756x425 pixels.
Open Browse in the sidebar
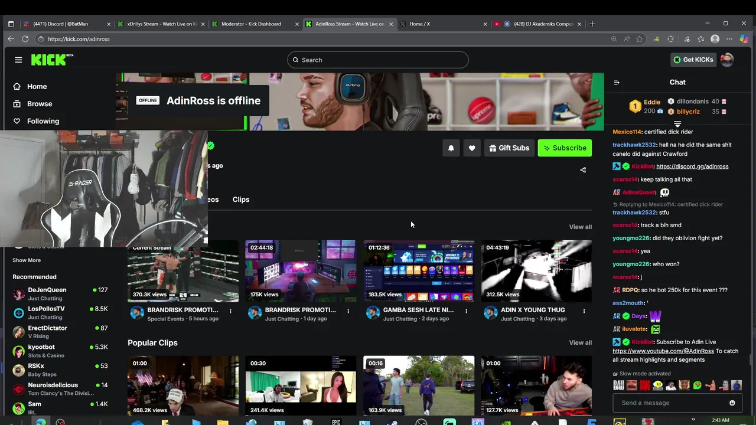click(40, 103)
